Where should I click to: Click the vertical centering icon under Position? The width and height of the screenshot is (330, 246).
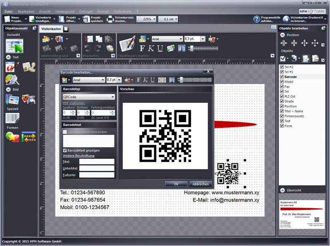[x=294, y=43]
